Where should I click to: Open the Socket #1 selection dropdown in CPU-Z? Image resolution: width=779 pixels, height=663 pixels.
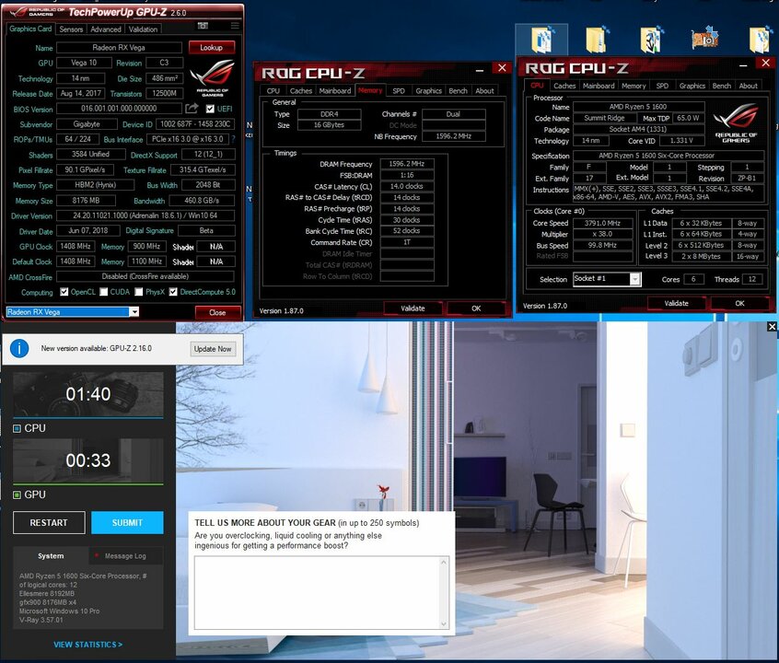click(x=635, y=279)
